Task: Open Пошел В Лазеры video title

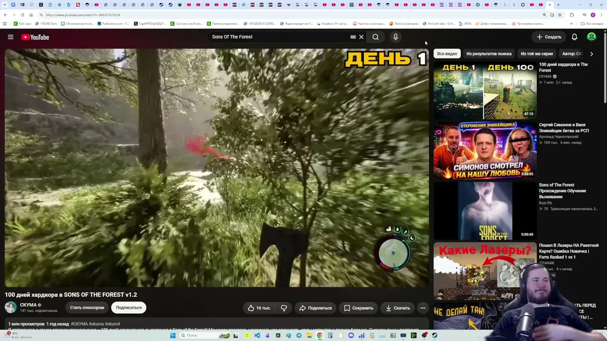Action: click(569, 251)
